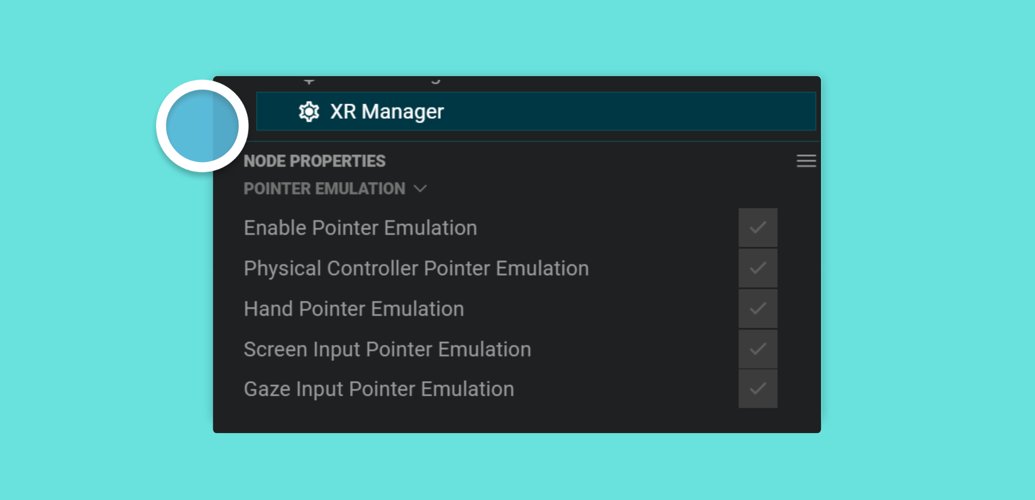Click the Gaze Input Pointer Emulation label
Viewport: 1035px width, 500px height.
(x=379, y=389)
